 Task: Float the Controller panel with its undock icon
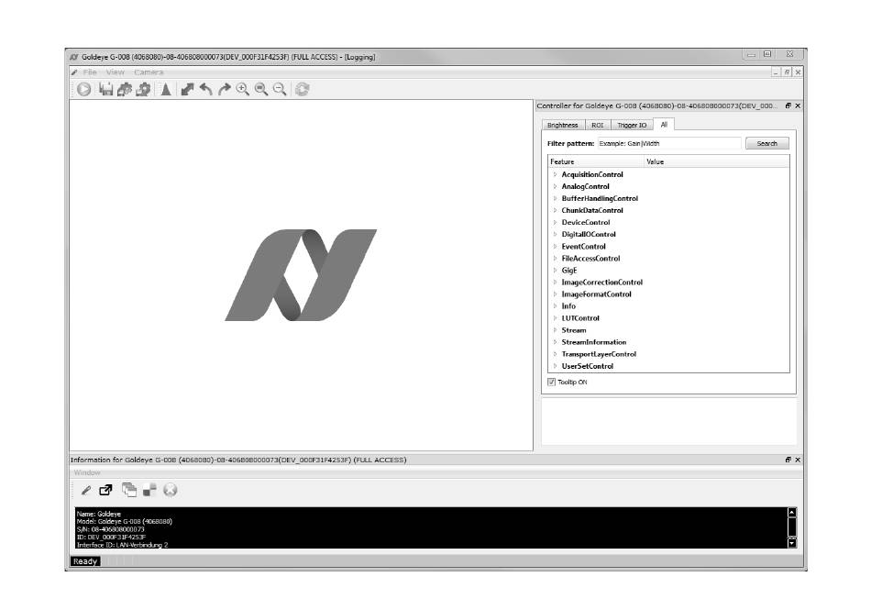coord(788,105)
